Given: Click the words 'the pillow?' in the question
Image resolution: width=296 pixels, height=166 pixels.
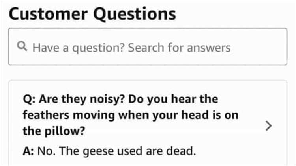Looking at the screenshot, I should [54, 131].
